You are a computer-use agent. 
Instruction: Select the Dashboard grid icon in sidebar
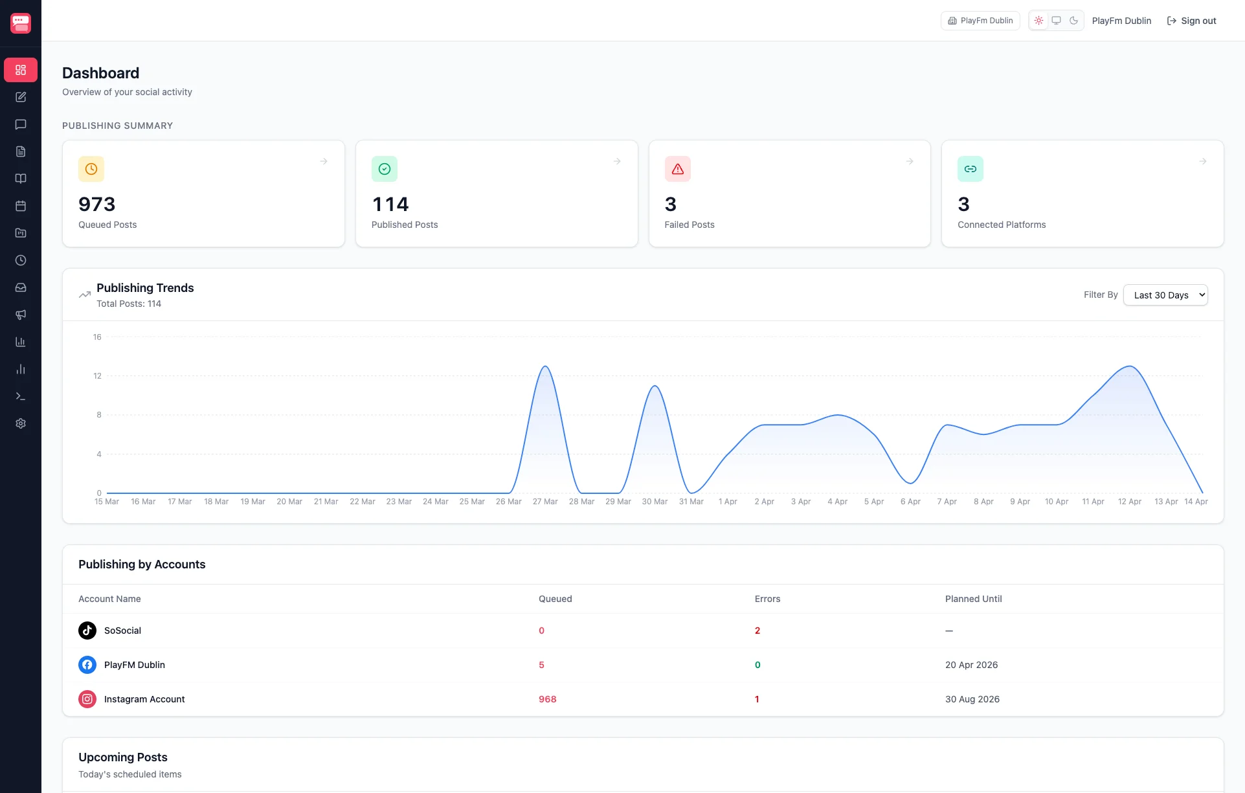point(21,70)
